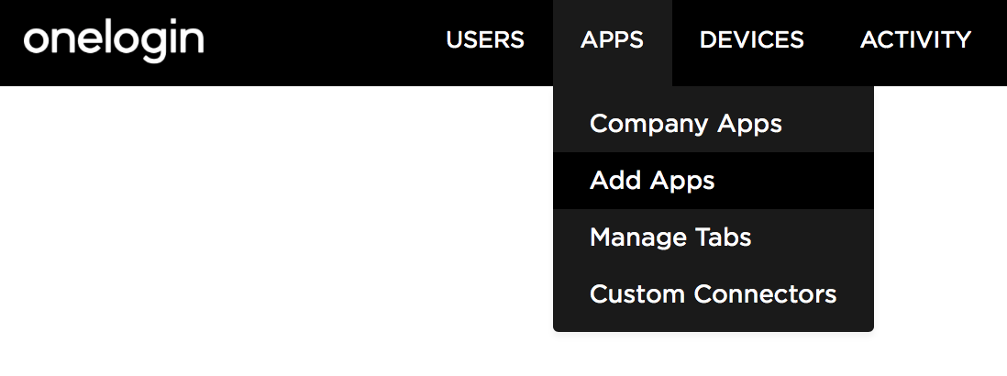This screenshot has width=1007, height=376.
Task: Navigate to the Company Apps page
Action: click(x=685, y=124)
